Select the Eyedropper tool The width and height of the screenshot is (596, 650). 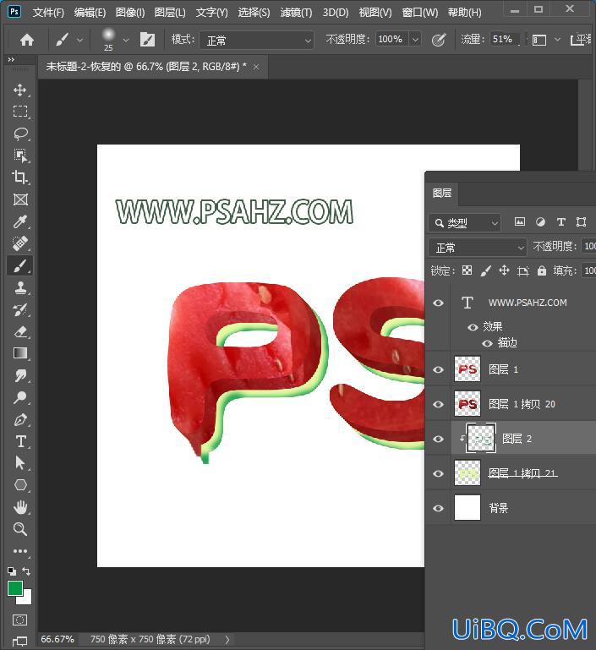tap(20, 221)
